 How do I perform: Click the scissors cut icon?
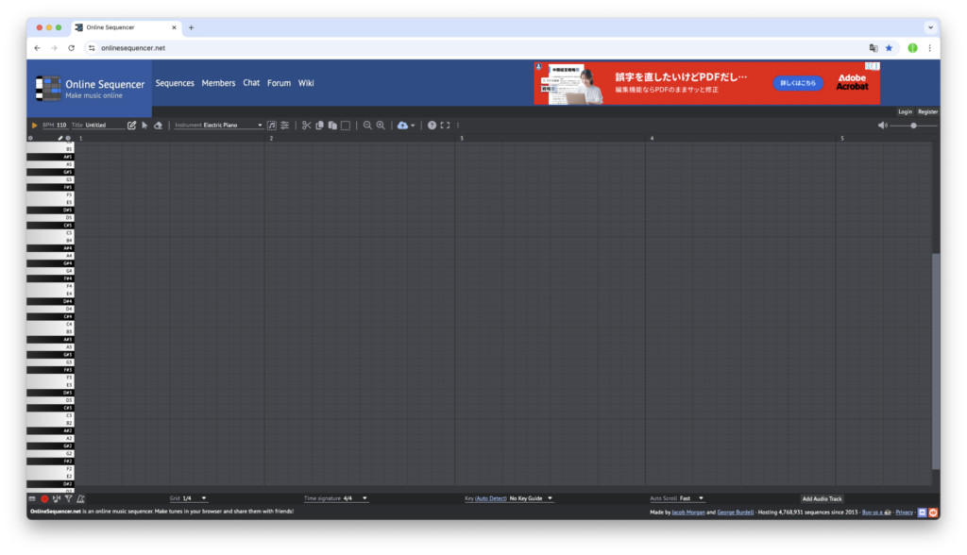306,125
